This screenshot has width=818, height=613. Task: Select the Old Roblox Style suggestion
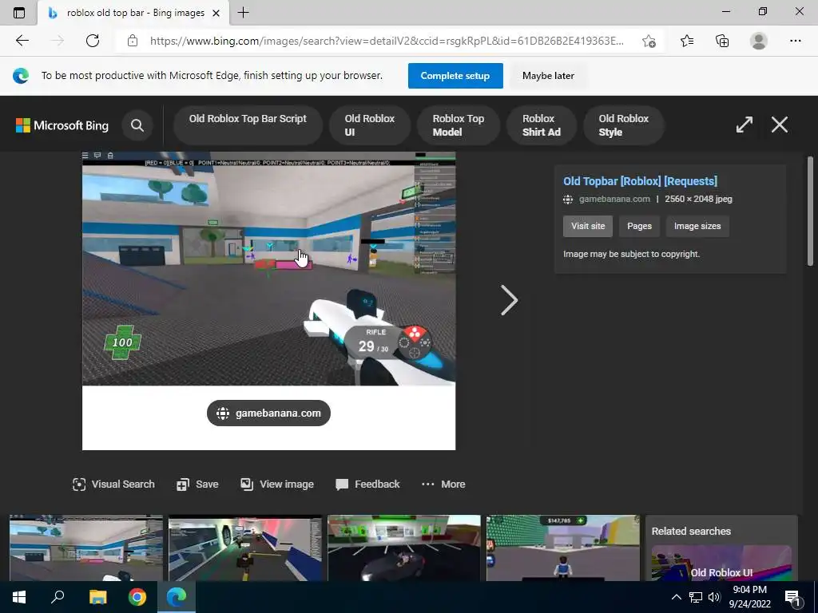(623, 125)
